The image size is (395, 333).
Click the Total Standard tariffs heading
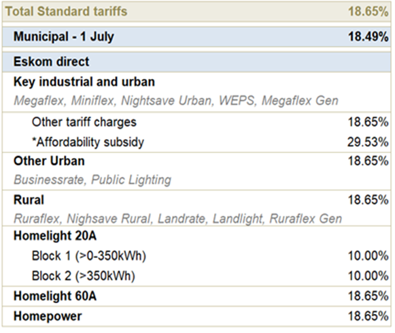66,12
